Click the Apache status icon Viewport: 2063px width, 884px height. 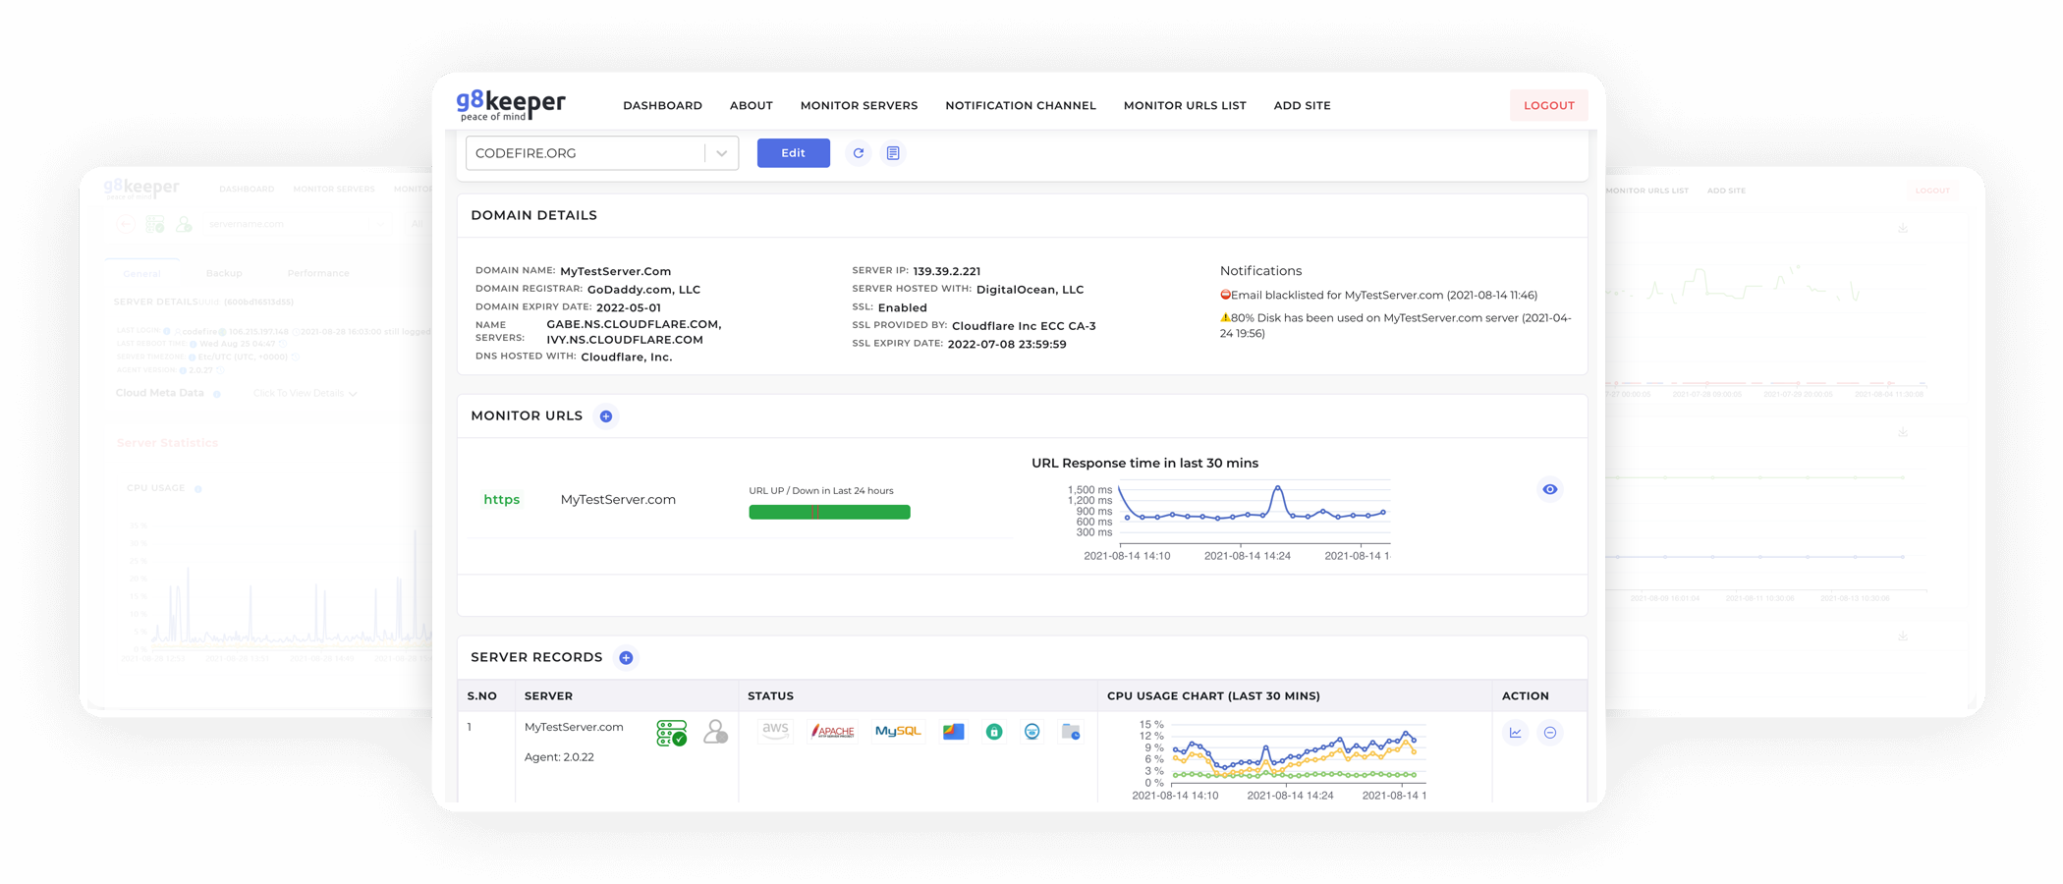(833, 732)
